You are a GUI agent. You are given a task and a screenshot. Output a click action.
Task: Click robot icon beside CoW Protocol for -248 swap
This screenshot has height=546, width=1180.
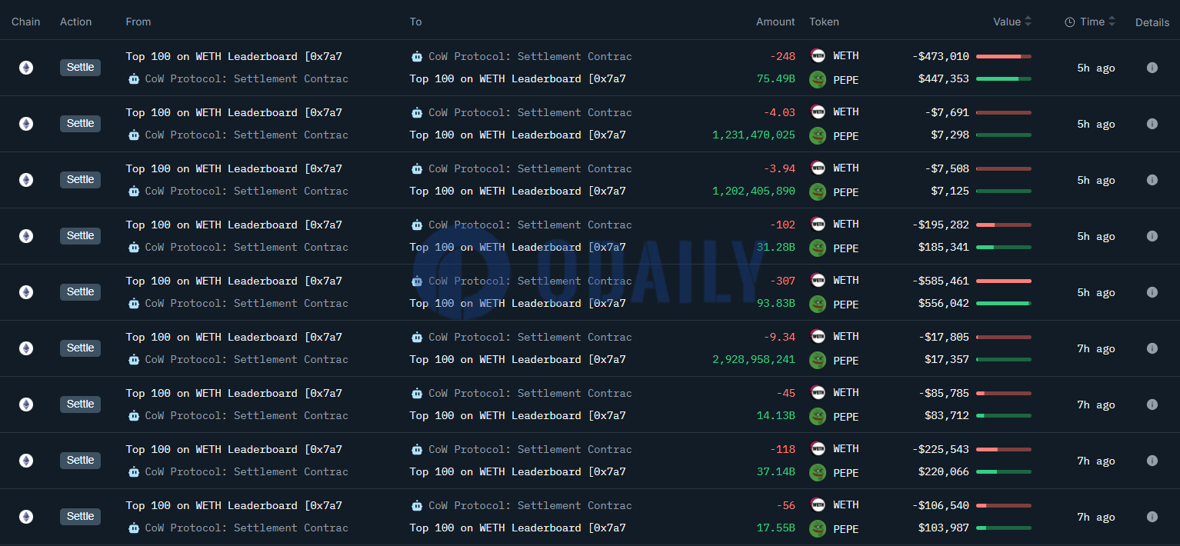pos(417,56)
